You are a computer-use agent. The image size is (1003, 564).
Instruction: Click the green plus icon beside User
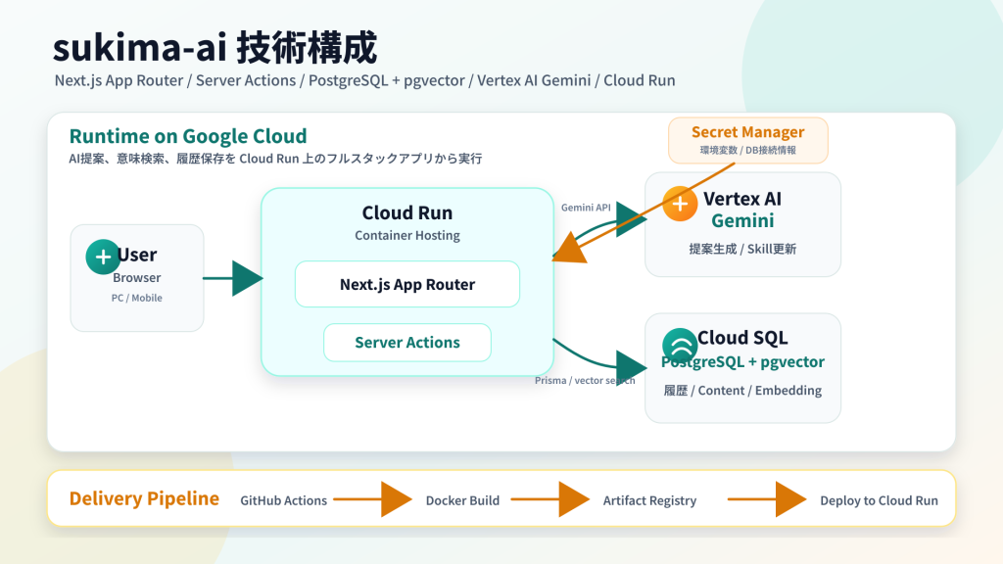pyautogui.click(x=103, y=258)
